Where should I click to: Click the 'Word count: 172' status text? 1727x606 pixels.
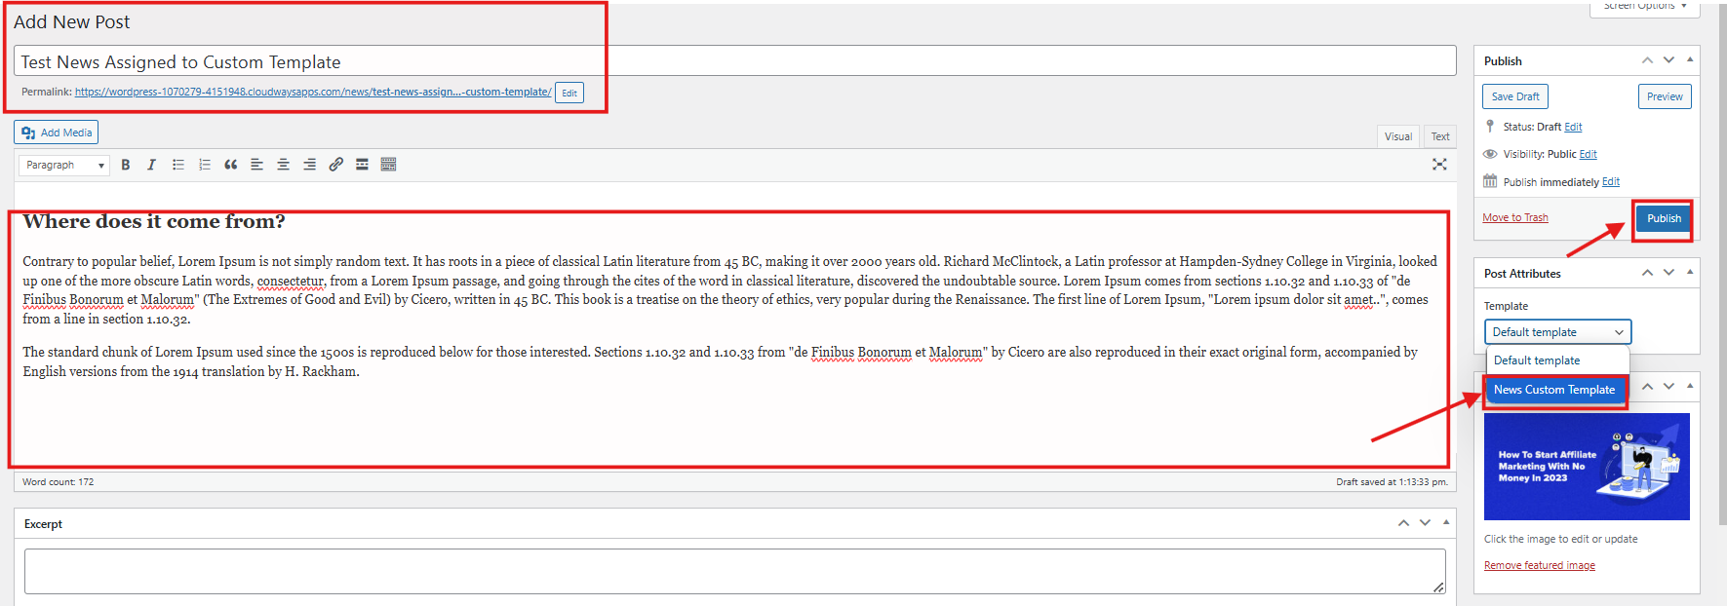[59, 482]
